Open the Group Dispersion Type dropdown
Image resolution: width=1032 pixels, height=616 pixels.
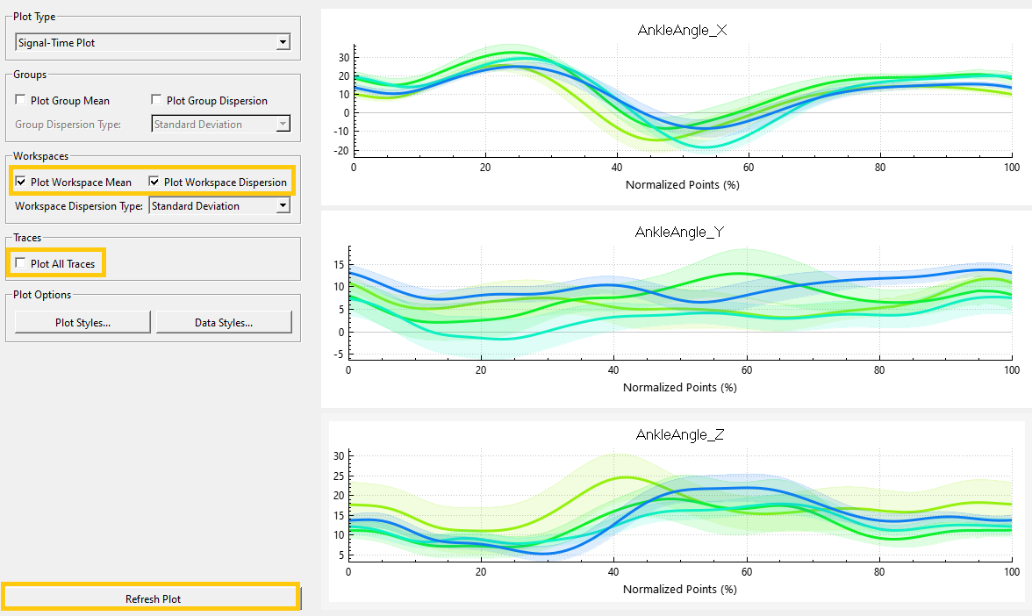pos(221,124)
